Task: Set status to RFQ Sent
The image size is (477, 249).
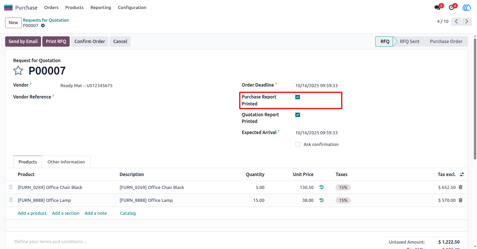Action: point(409,41)
